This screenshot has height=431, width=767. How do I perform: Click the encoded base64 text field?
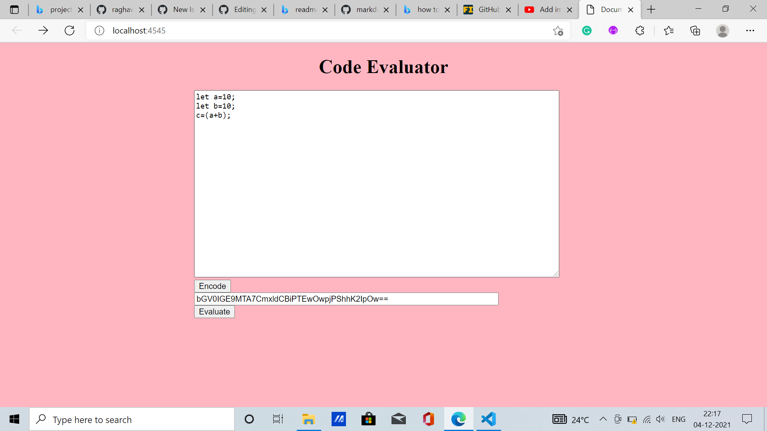(x=346, y=299)
